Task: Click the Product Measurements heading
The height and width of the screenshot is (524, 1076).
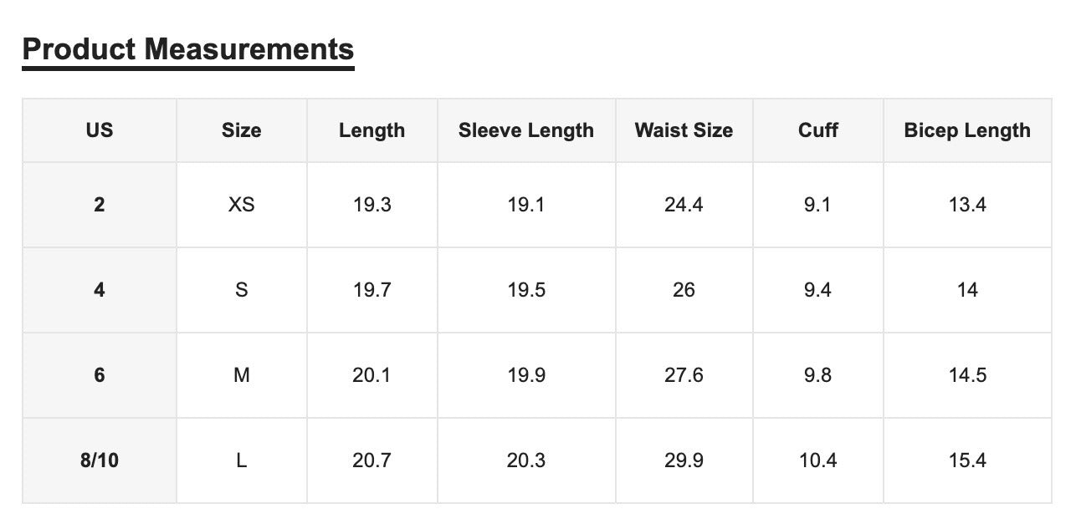Action: 188,49
